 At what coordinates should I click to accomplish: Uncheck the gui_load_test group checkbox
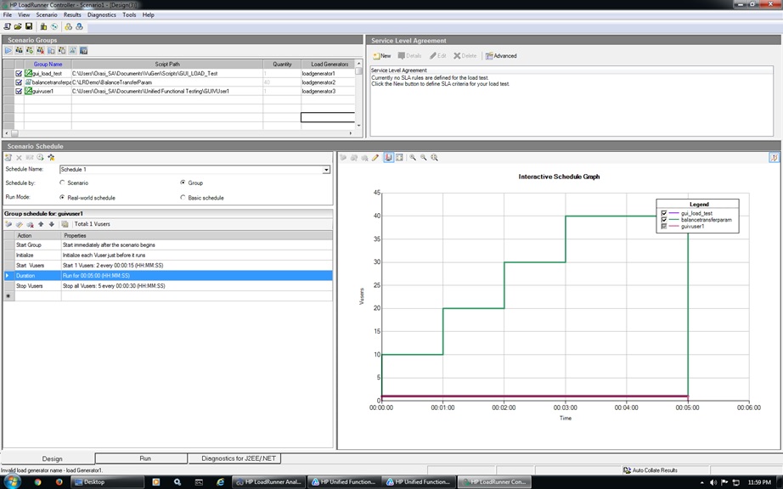[19, 73]
